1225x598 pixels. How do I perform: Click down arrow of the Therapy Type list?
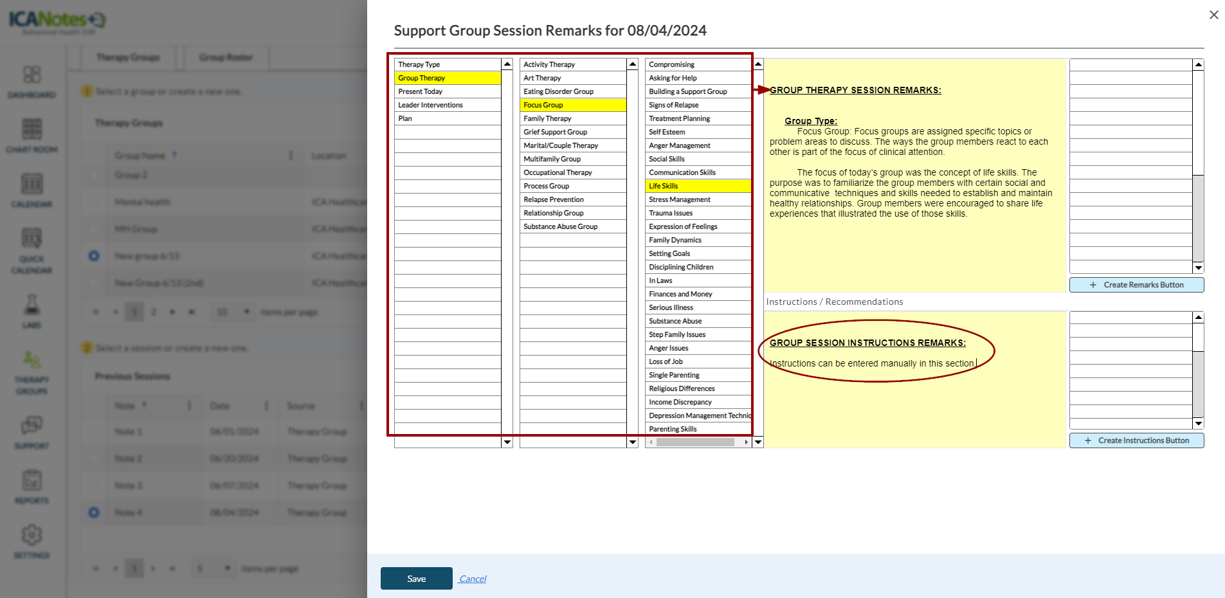(x=507, y=442)
